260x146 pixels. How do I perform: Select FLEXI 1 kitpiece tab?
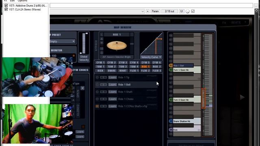134,71
